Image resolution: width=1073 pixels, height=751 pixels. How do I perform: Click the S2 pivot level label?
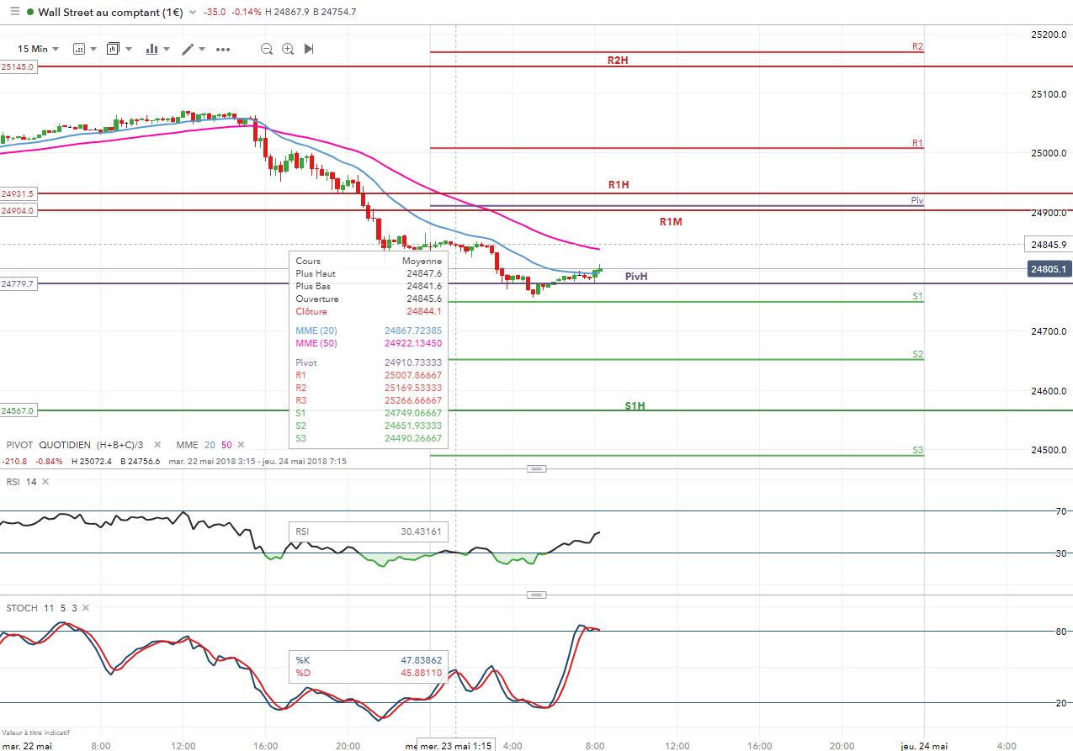[917, 354]
